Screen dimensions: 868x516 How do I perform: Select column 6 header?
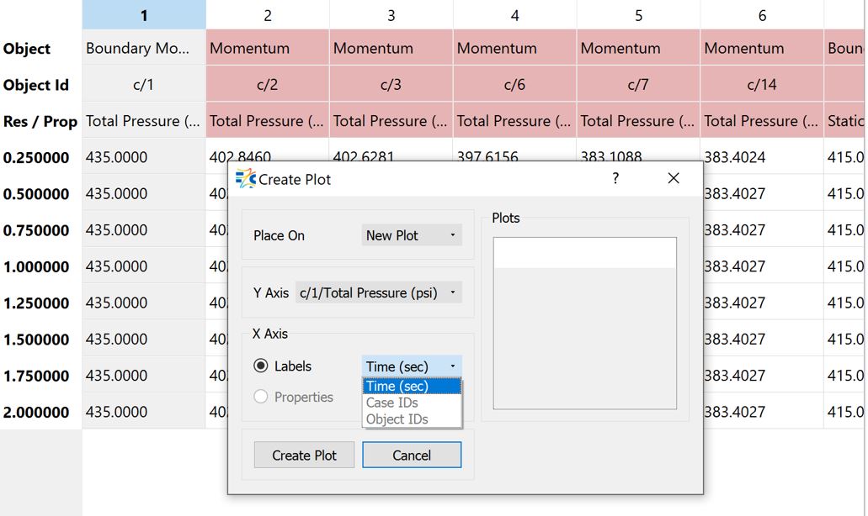[762, 15]
